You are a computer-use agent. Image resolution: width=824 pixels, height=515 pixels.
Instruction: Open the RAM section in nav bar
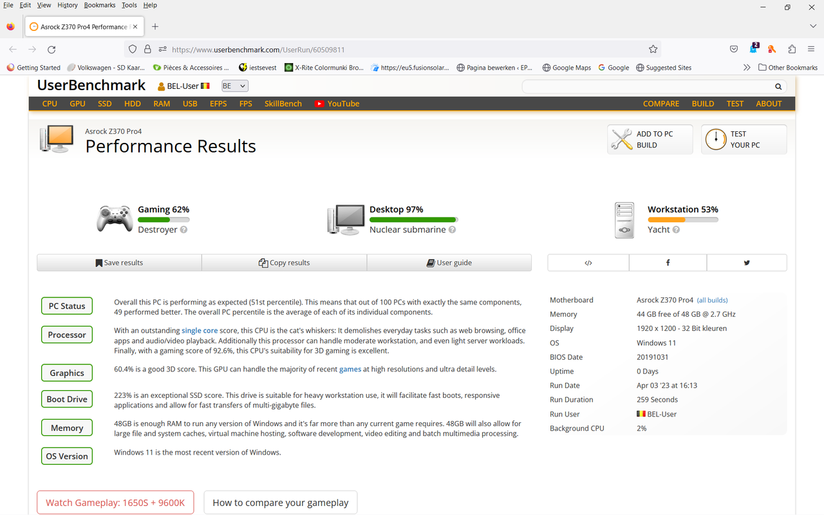click(162, 104)
